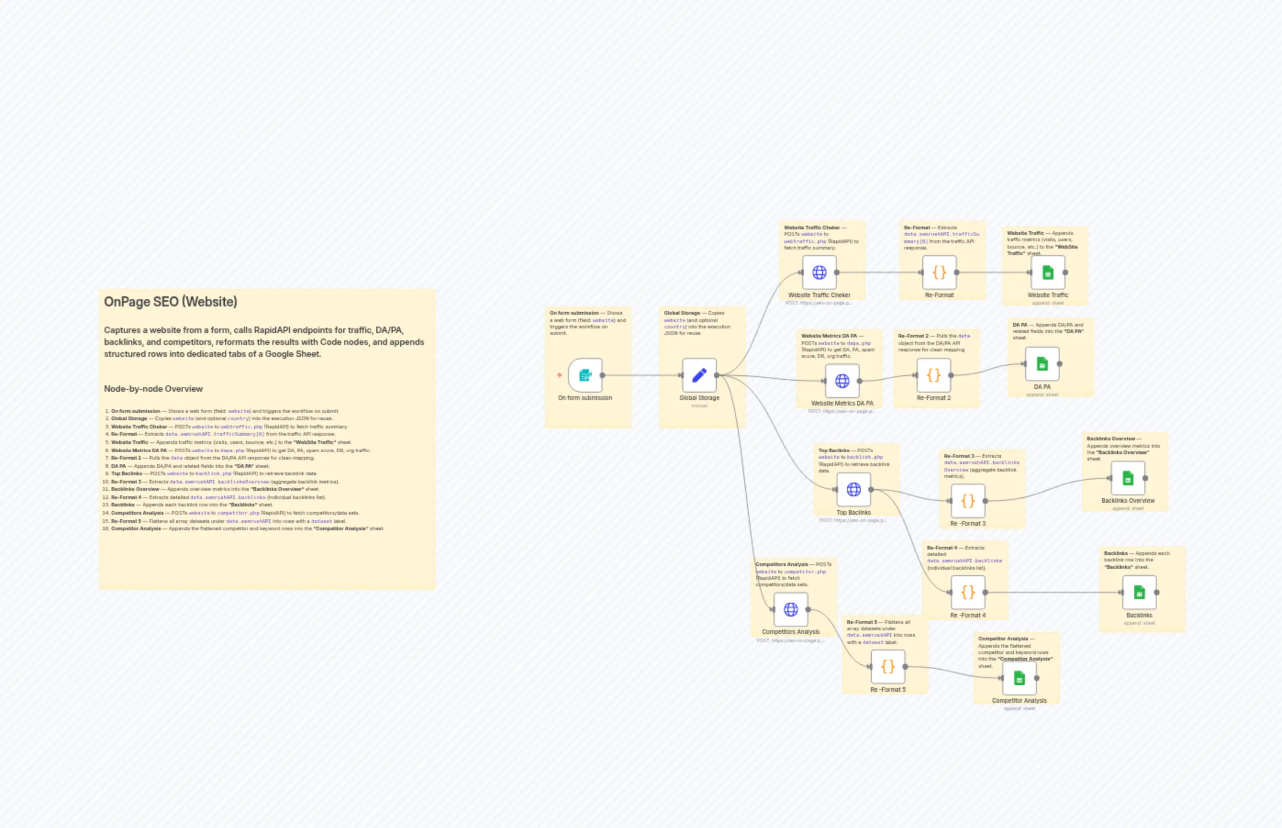Image resolution: width=1282 pixels, height=828 pixels.
Task: Select the Re-Format 3 node
Action: [x=968, y=501]
